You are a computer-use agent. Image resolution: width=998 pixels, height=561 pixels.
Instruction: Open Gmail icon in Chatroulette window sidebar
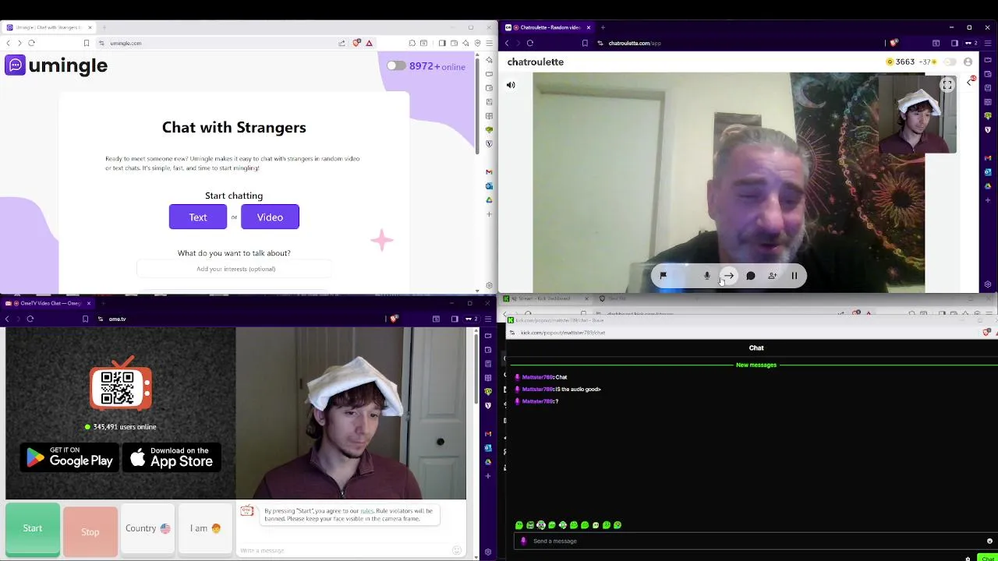click(x=988, y=158)
